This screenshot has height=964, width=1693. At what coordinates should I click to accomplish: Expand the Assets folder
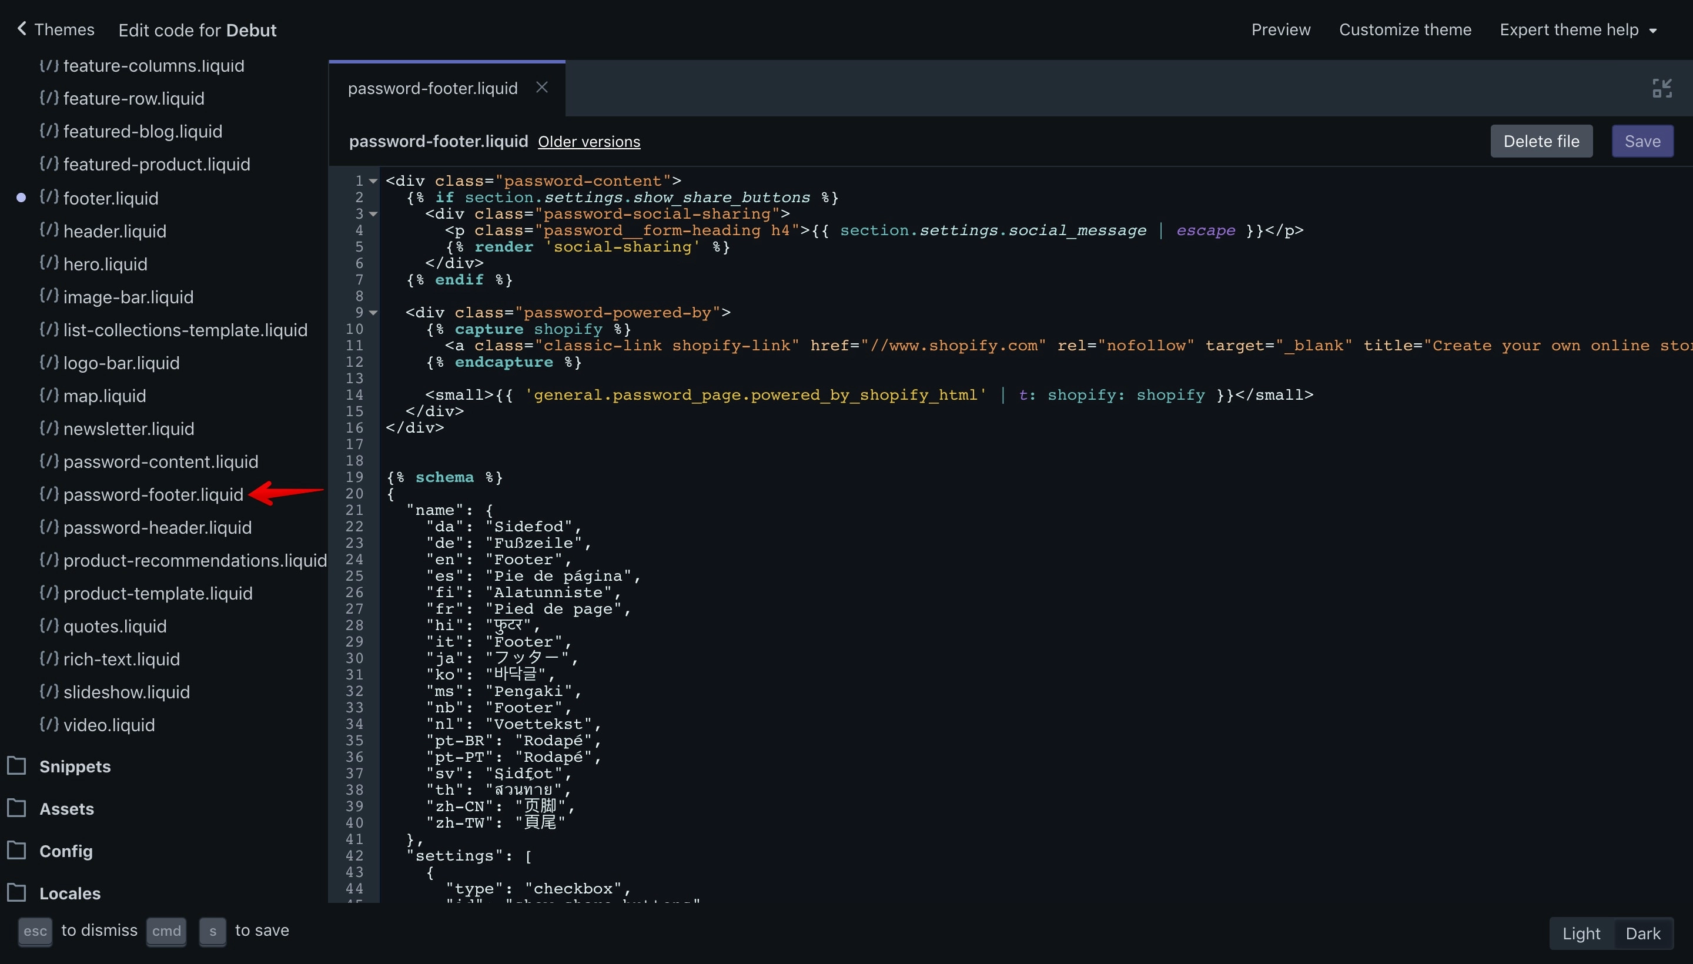[x=66, y=808]
